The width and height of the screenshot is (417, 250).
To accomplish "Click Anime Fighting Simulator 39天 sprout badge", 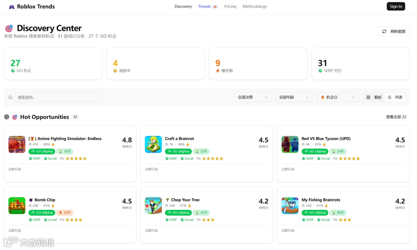I will point(64,152).
